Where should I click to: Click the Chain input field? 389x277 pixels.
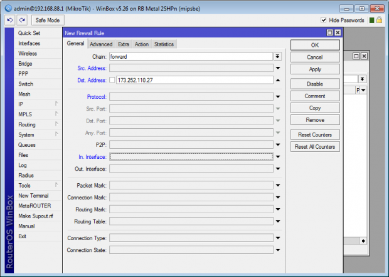coord(191,57)
